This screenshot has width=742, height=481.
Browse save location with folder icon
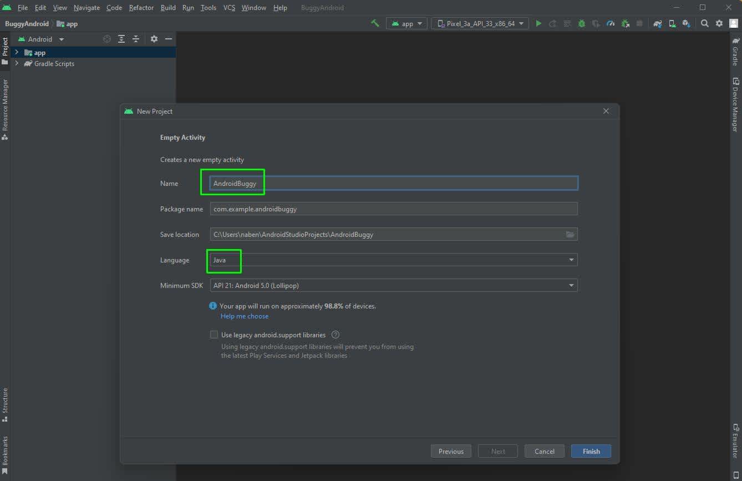pyautogui.click(x=570, y=235)
